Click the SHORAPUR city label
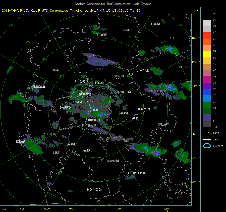Image resolution: width=226 pixels, height=212 pixels. click(154, 51)
